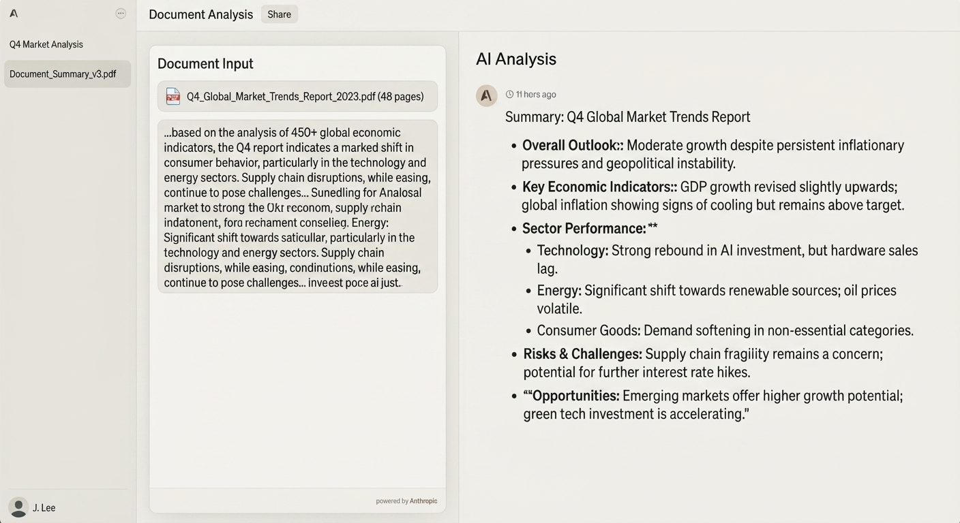Open the sidebar ellipsis options menu

coord(121,13)
